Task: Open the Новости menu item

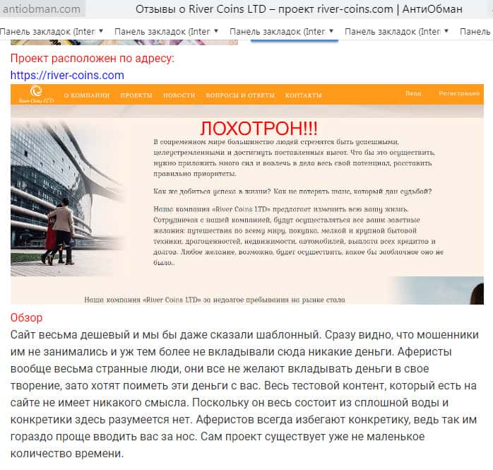Action: point(179,95)
